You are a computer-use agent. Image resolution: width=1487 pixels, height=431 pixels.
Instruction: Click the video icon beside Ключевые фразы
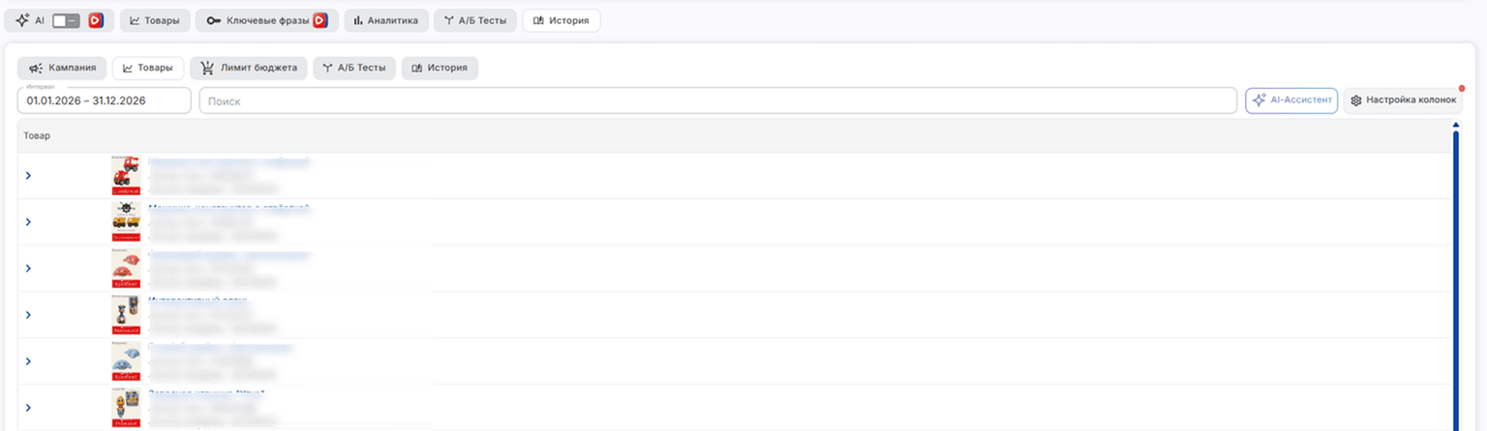320,20
